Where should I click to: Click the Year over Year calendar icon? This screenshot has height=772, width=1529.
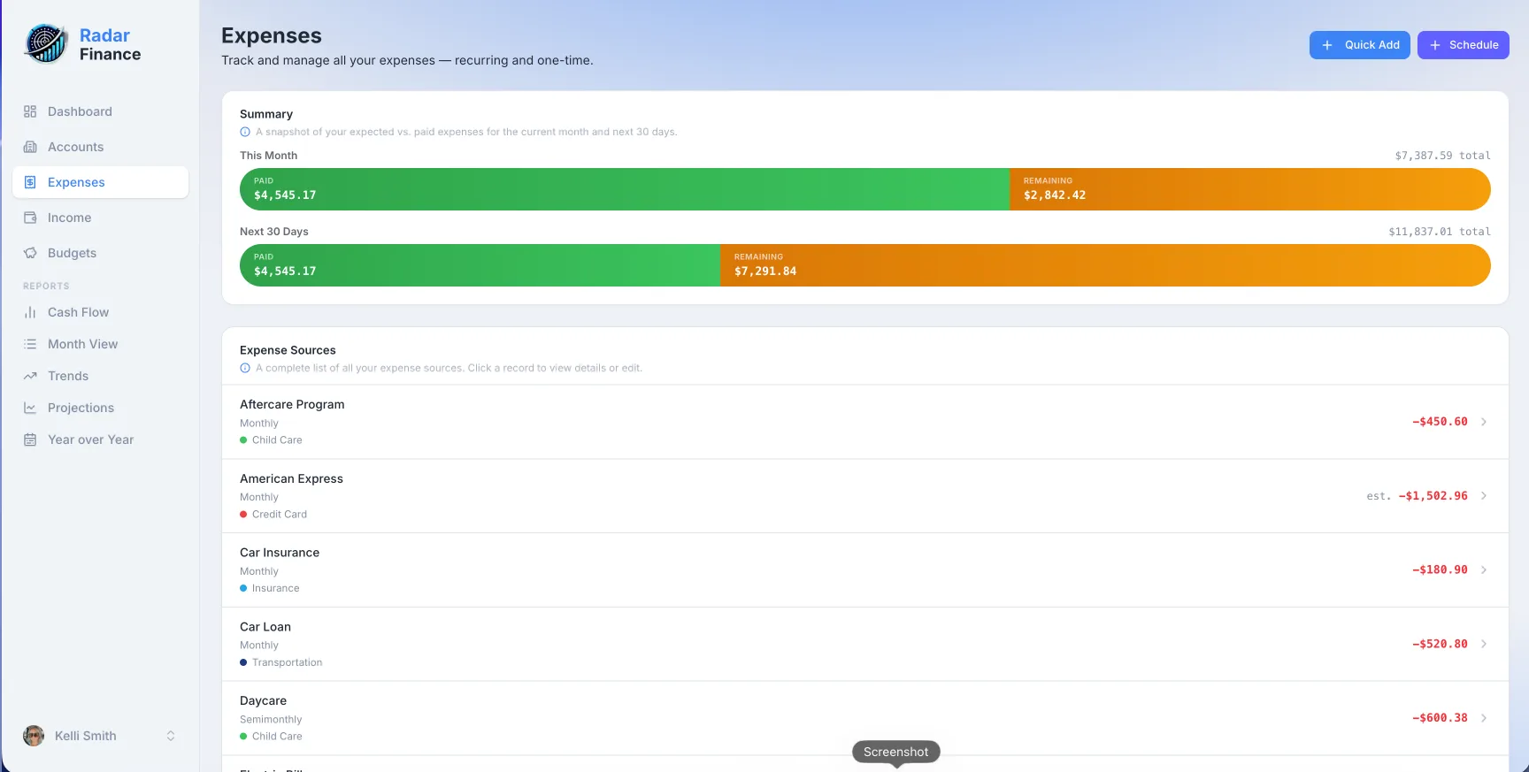[30, 440]
